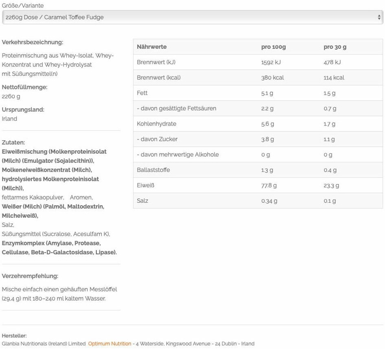Select the Fett row label
The height and width of the screenshot is (349, 385).
tap(142, 93)
